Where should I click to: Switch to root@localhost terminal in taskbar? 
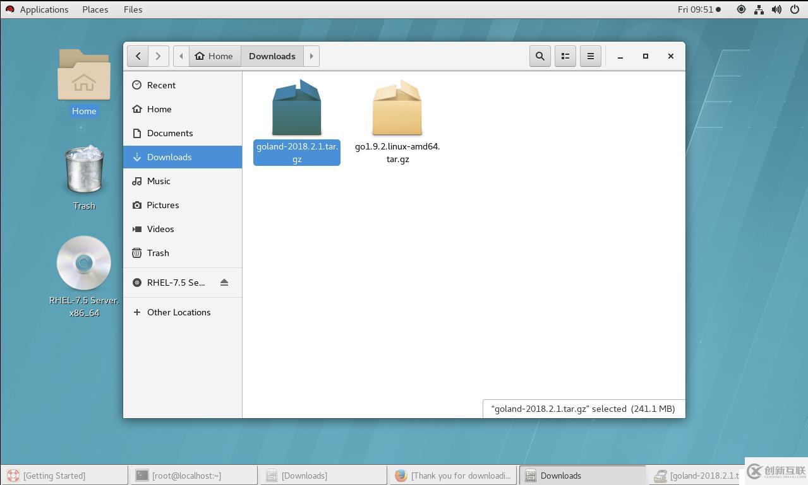[x=194, y=476]
